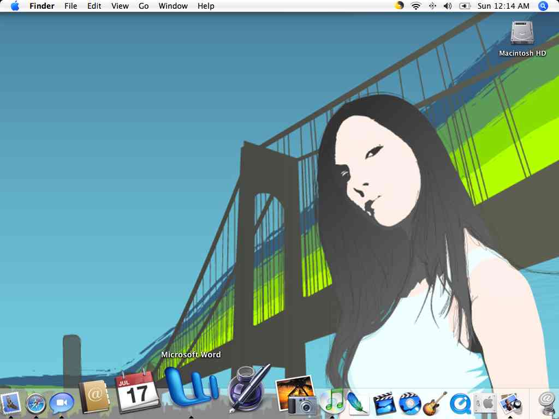
Task: Open iTunes green music note icon
Action: pyautogui.click(x=332, y=401)
